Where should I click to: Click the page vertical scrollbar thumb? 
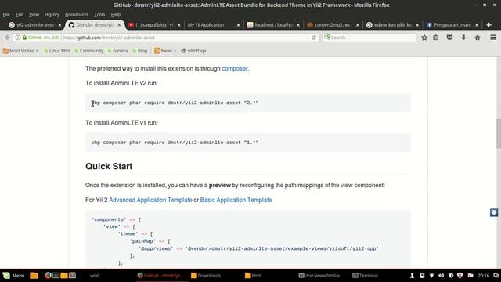click(498, 134)
